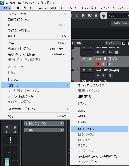The image size is (129, 166).
Task: Toggle S solo in inspector channel strip
Action: [x=15, y=127]
